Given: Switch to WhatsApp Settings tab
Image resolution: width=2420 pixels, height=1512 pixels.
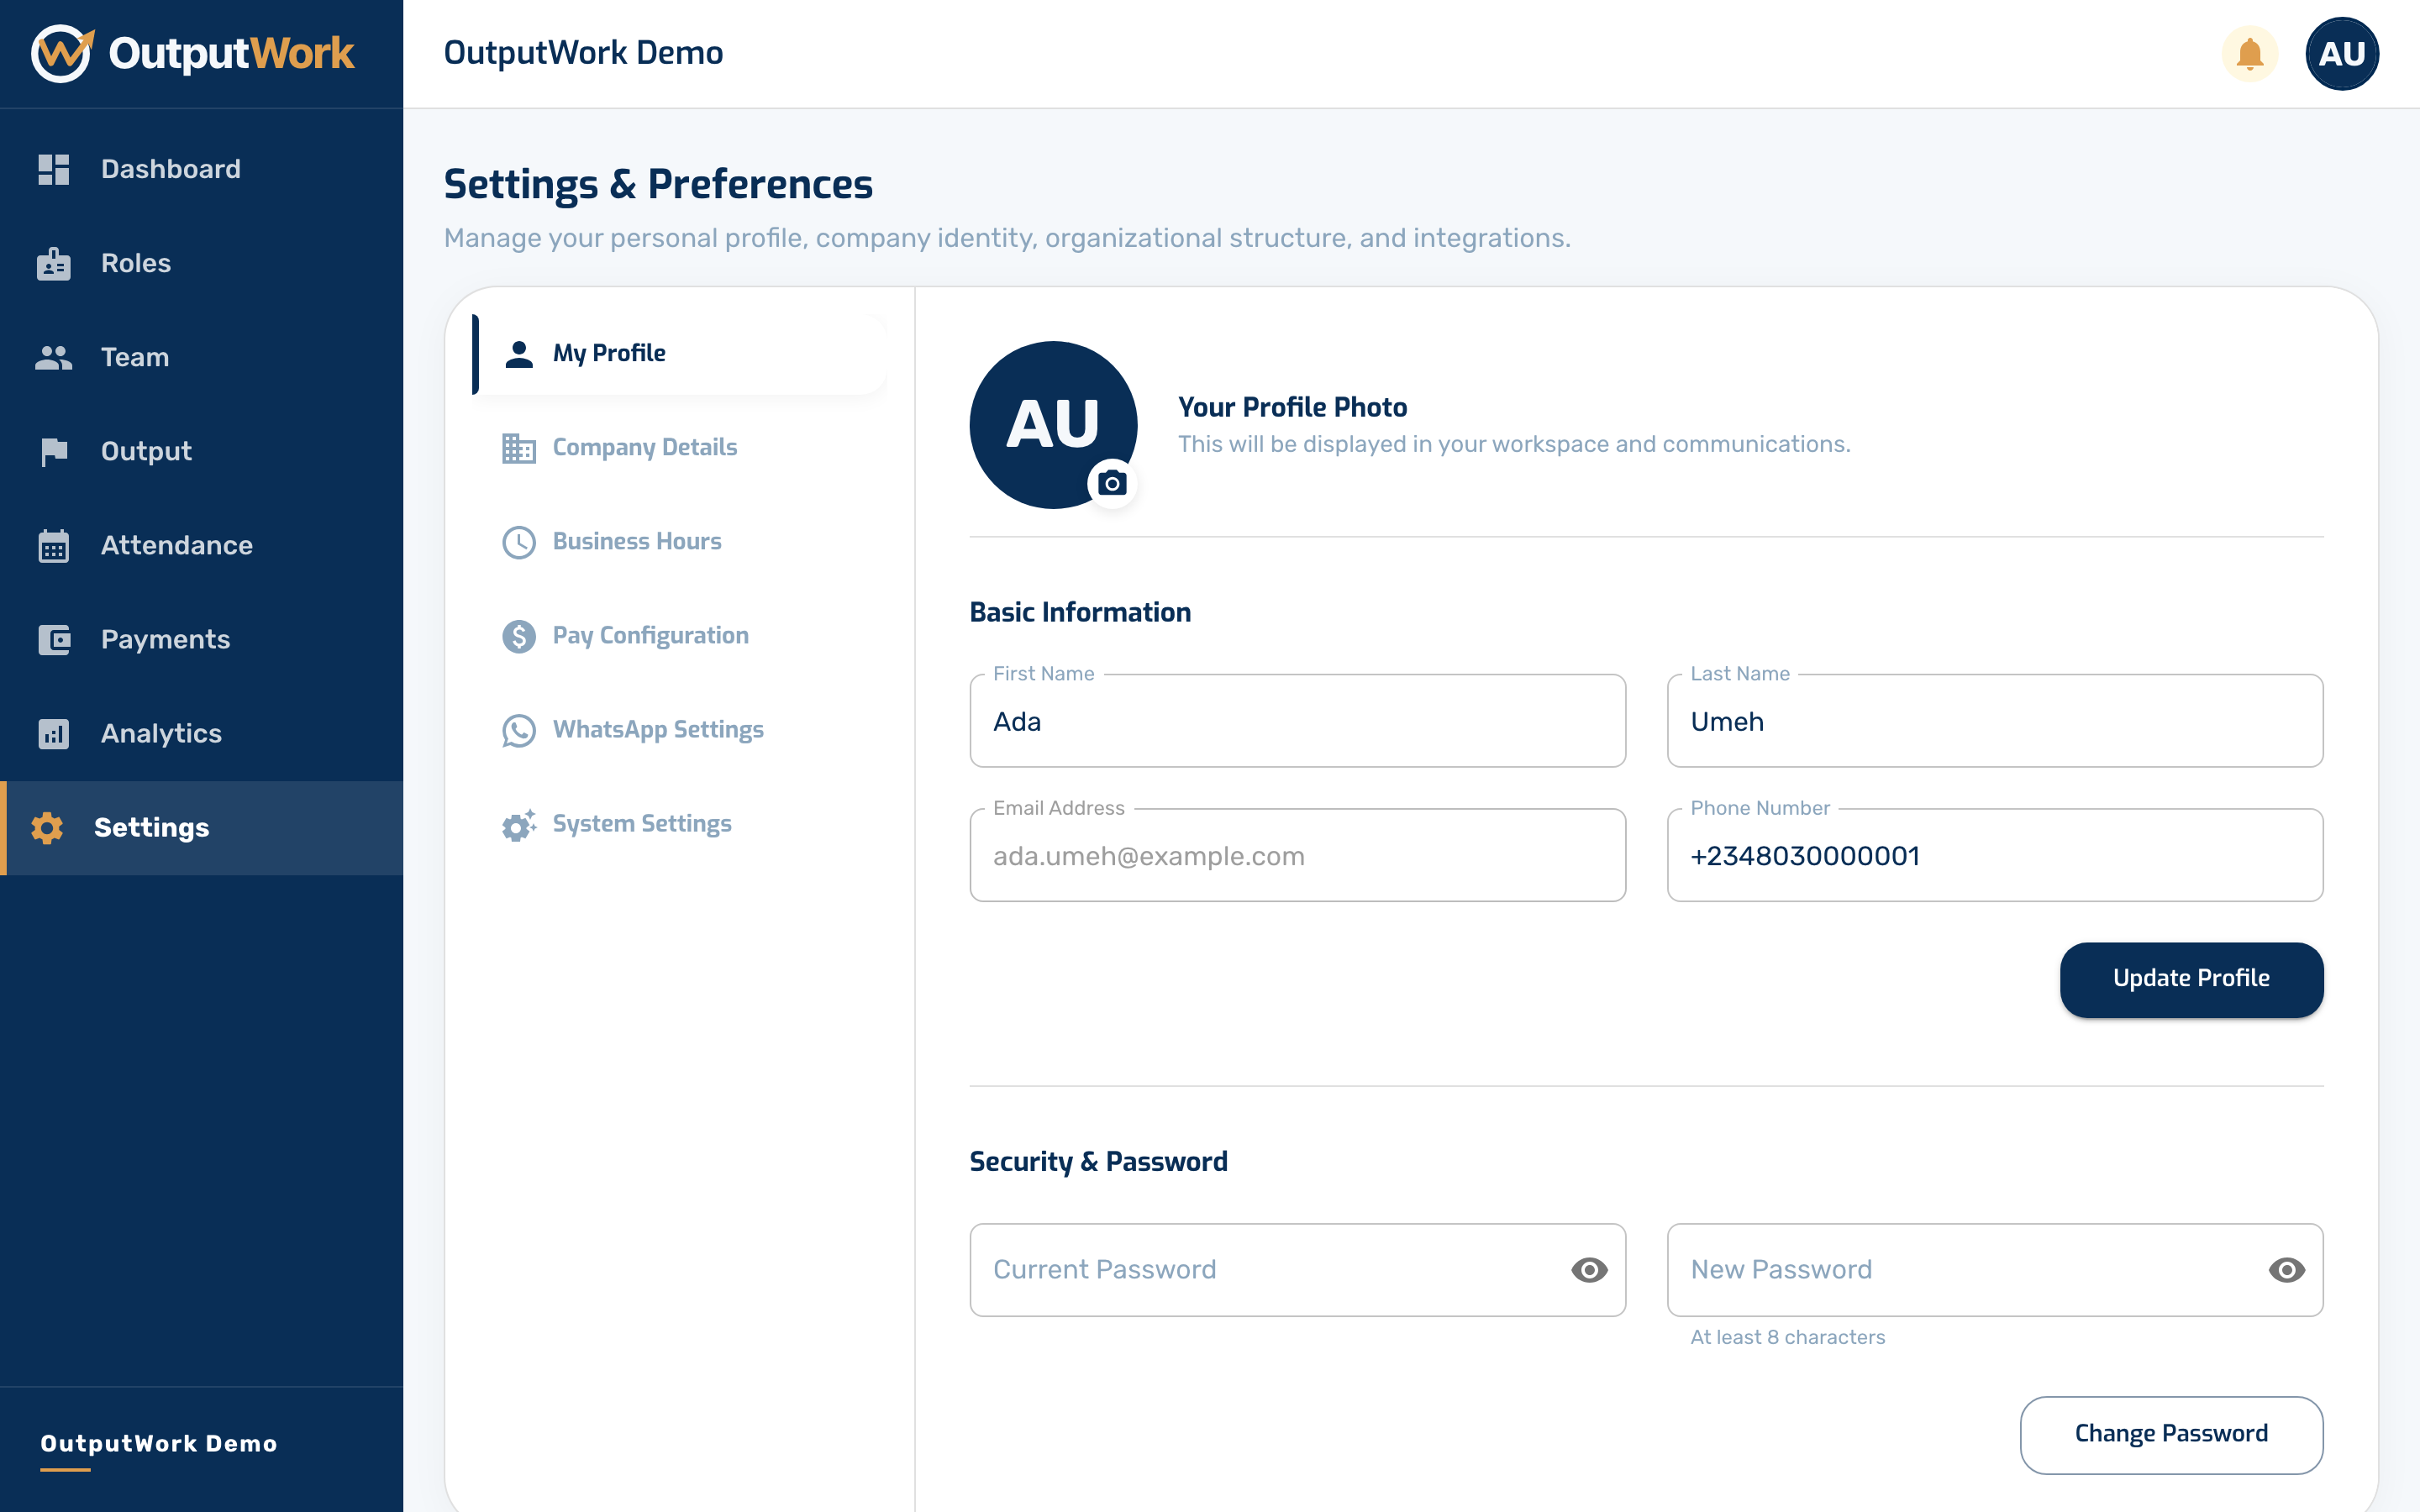Looking at the screenshot, I should (680, 730).
